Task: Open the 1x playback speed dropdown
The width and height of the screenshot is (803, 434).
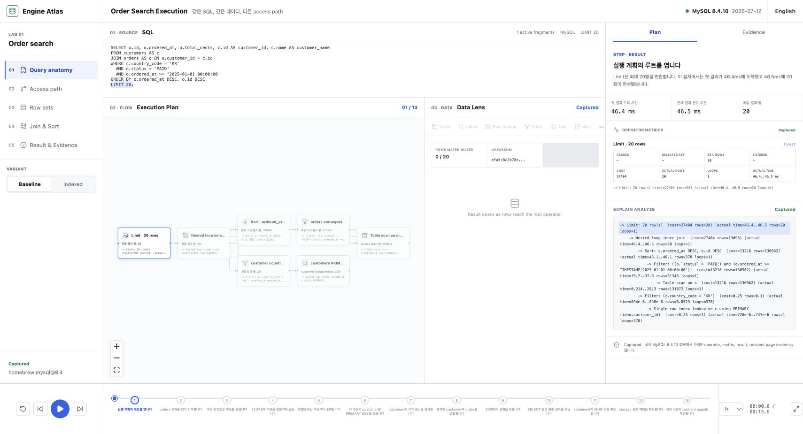Action: (x=731, y=409)
